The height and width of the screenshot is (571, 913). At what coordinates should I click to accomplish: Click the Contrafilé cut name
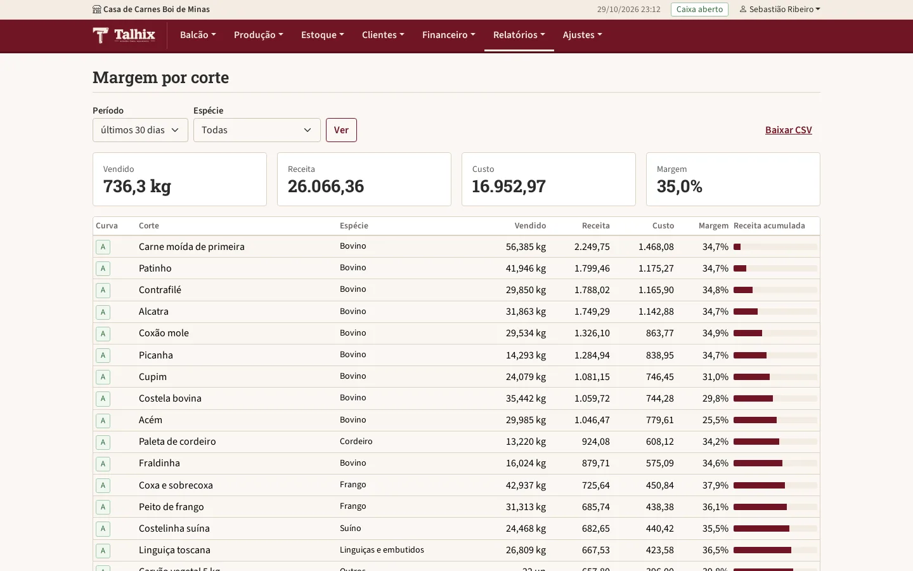160,290
